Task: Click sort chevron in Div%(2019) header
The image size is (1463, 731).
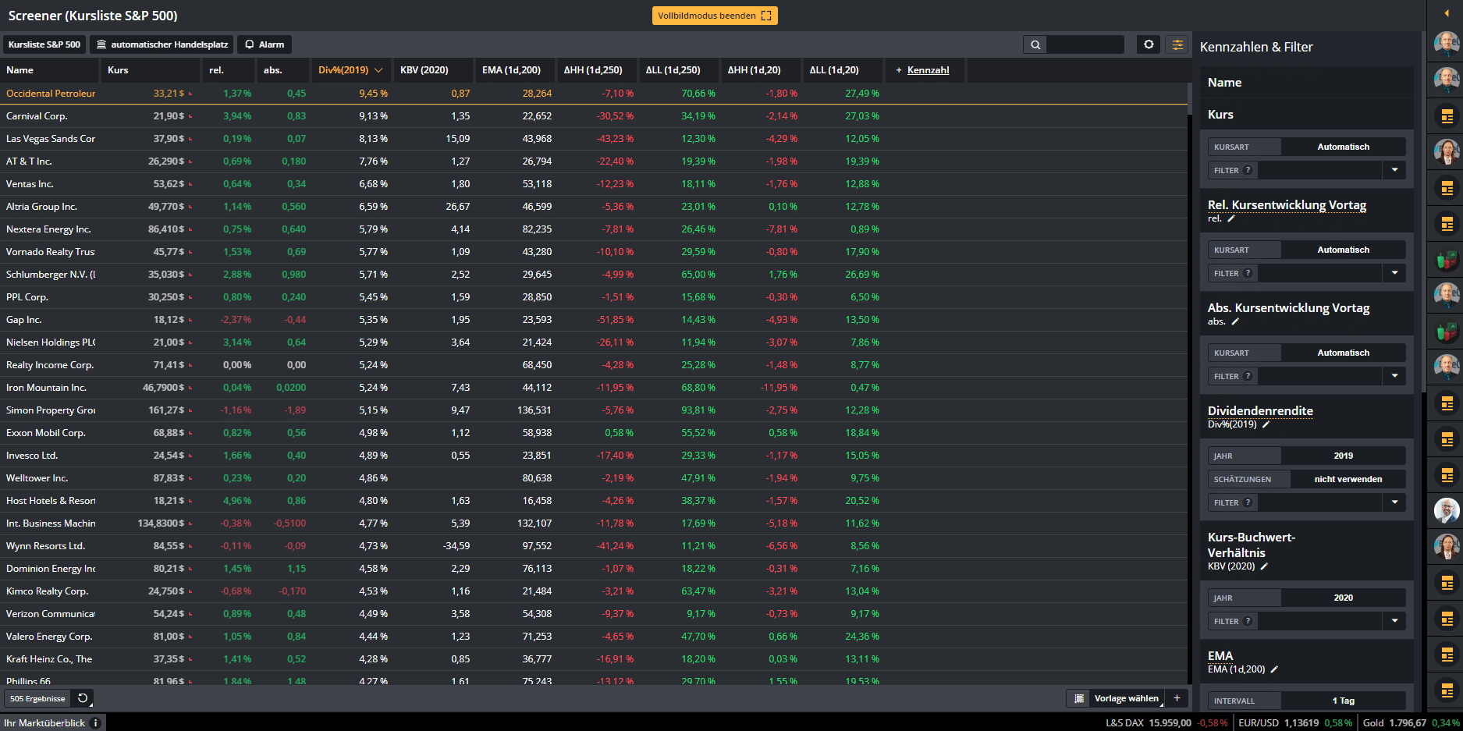Action: [x=378, y=70]
